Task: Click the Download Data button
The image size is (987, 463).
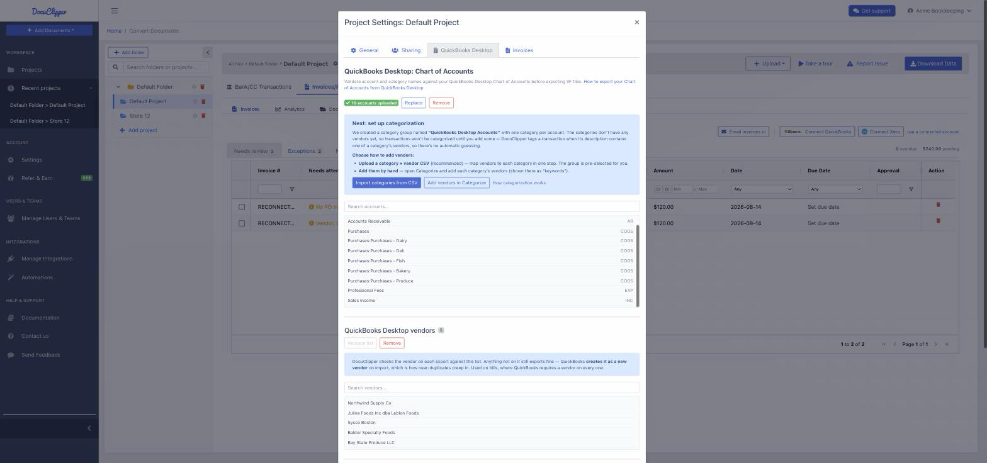Action: 933,64
